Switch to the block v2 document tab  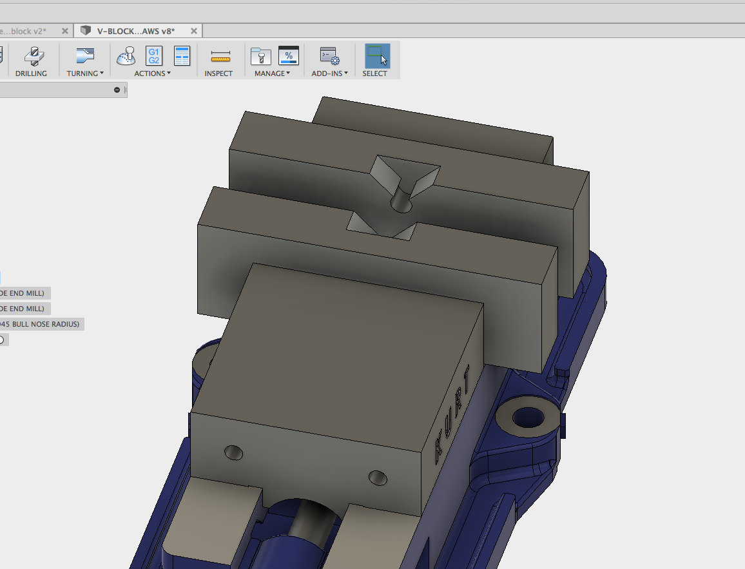click(26, 30)
